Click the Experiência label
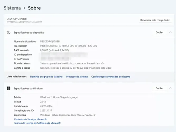 click(20, 115)
